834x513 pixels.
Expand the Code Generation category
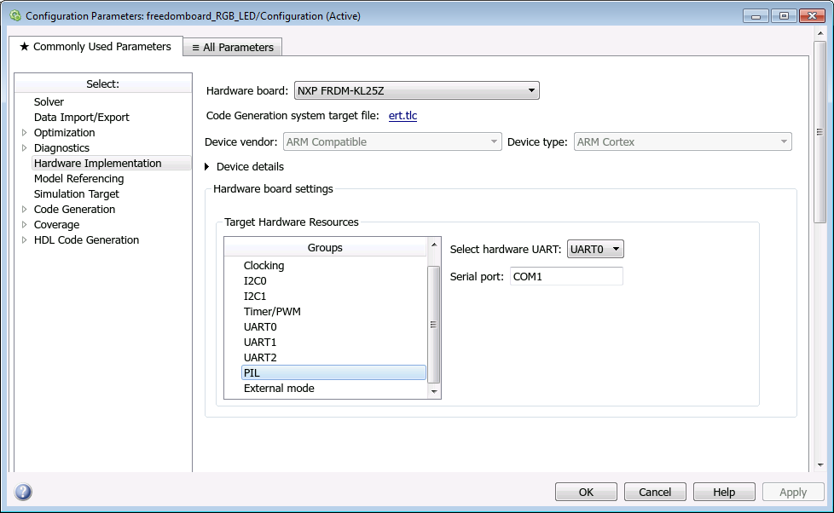tap(24, 209)
